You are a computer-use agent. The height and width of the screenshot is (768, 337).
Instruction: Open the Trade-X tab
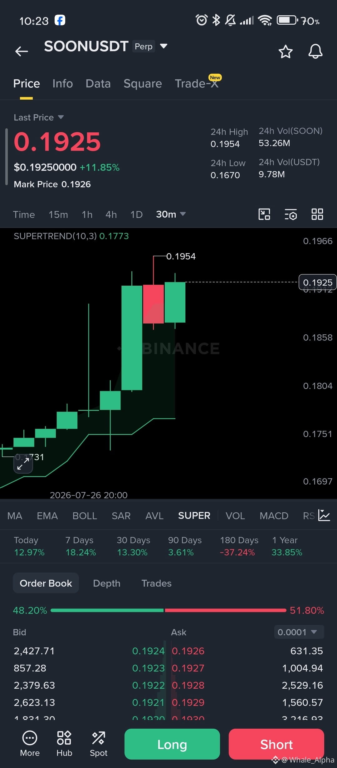[x=197, y=84]
